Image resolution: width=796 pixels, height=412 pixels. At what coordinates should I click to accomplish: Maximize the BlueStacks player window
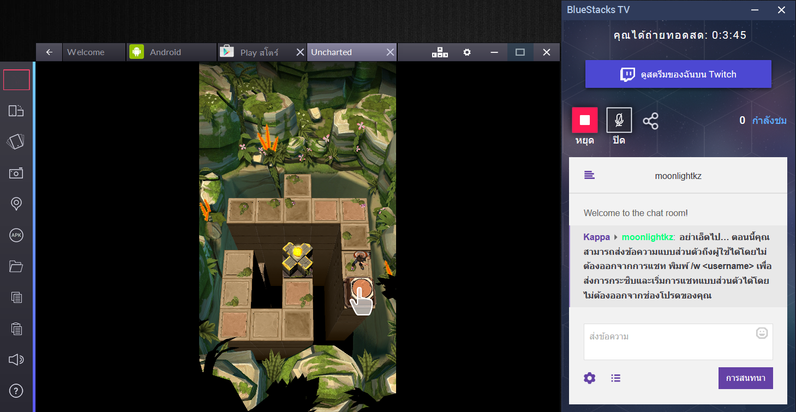pos(520,52)
